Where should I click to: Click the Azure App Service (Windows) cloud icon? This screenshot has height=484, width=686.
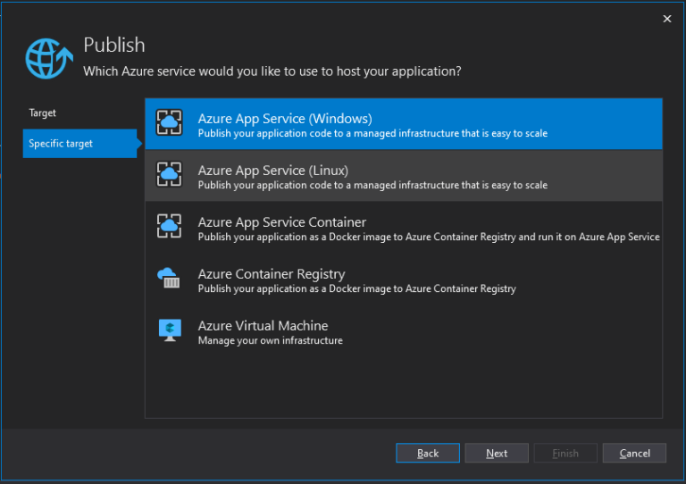170,123
